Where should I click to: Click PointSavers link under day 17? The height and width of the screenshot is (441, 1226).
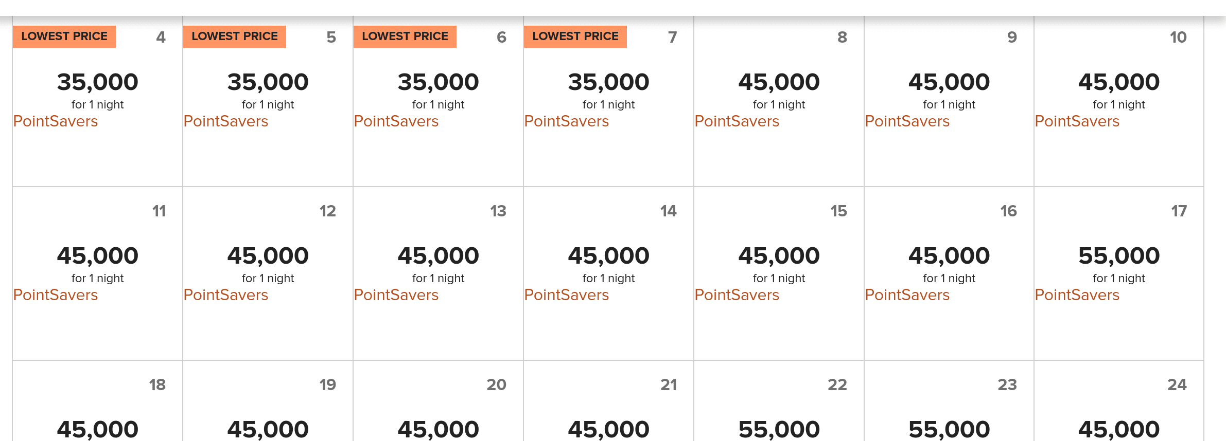(x=1077, y=295)
